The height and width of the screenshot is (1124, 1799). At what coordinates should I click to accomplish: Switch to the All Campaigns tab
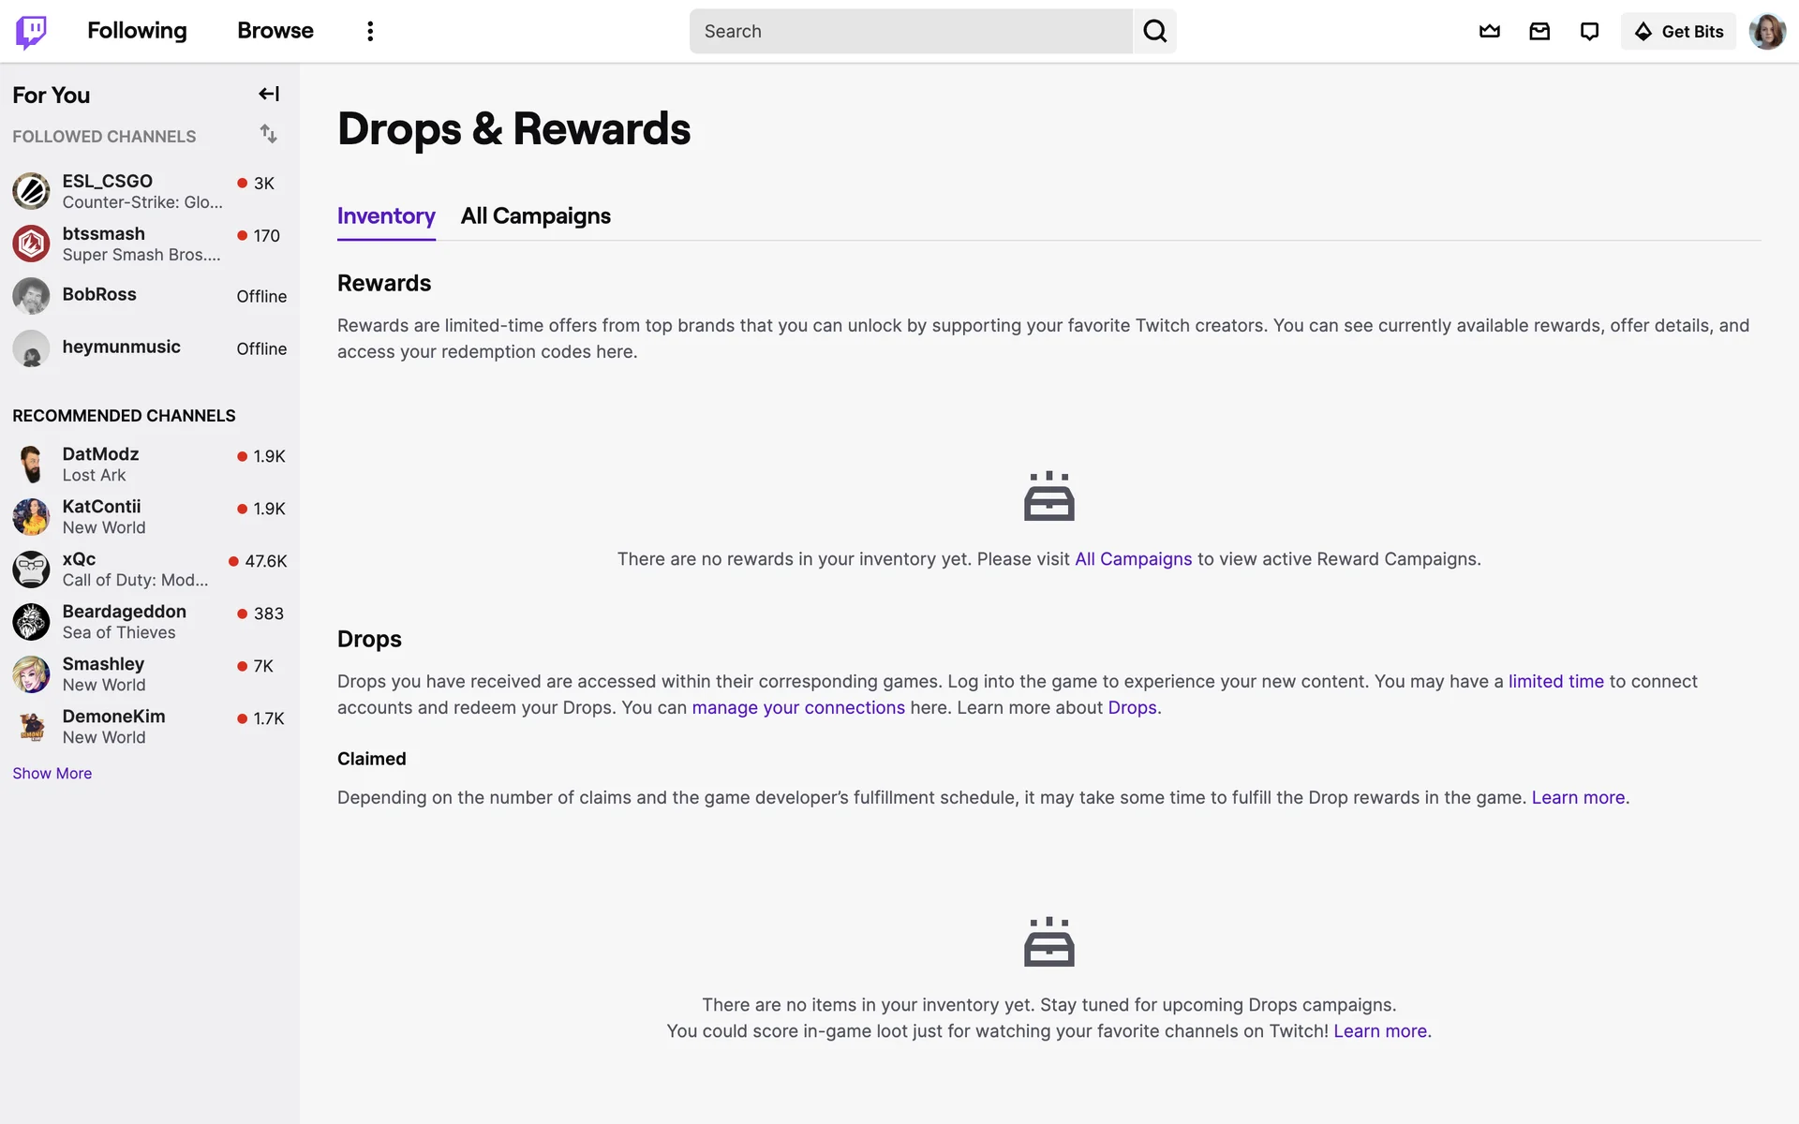click(535, 216)
